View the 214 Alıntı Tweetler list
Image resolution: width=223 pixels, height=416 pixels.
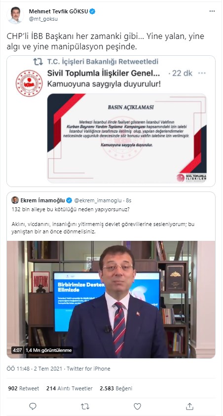tap(69, 388)
